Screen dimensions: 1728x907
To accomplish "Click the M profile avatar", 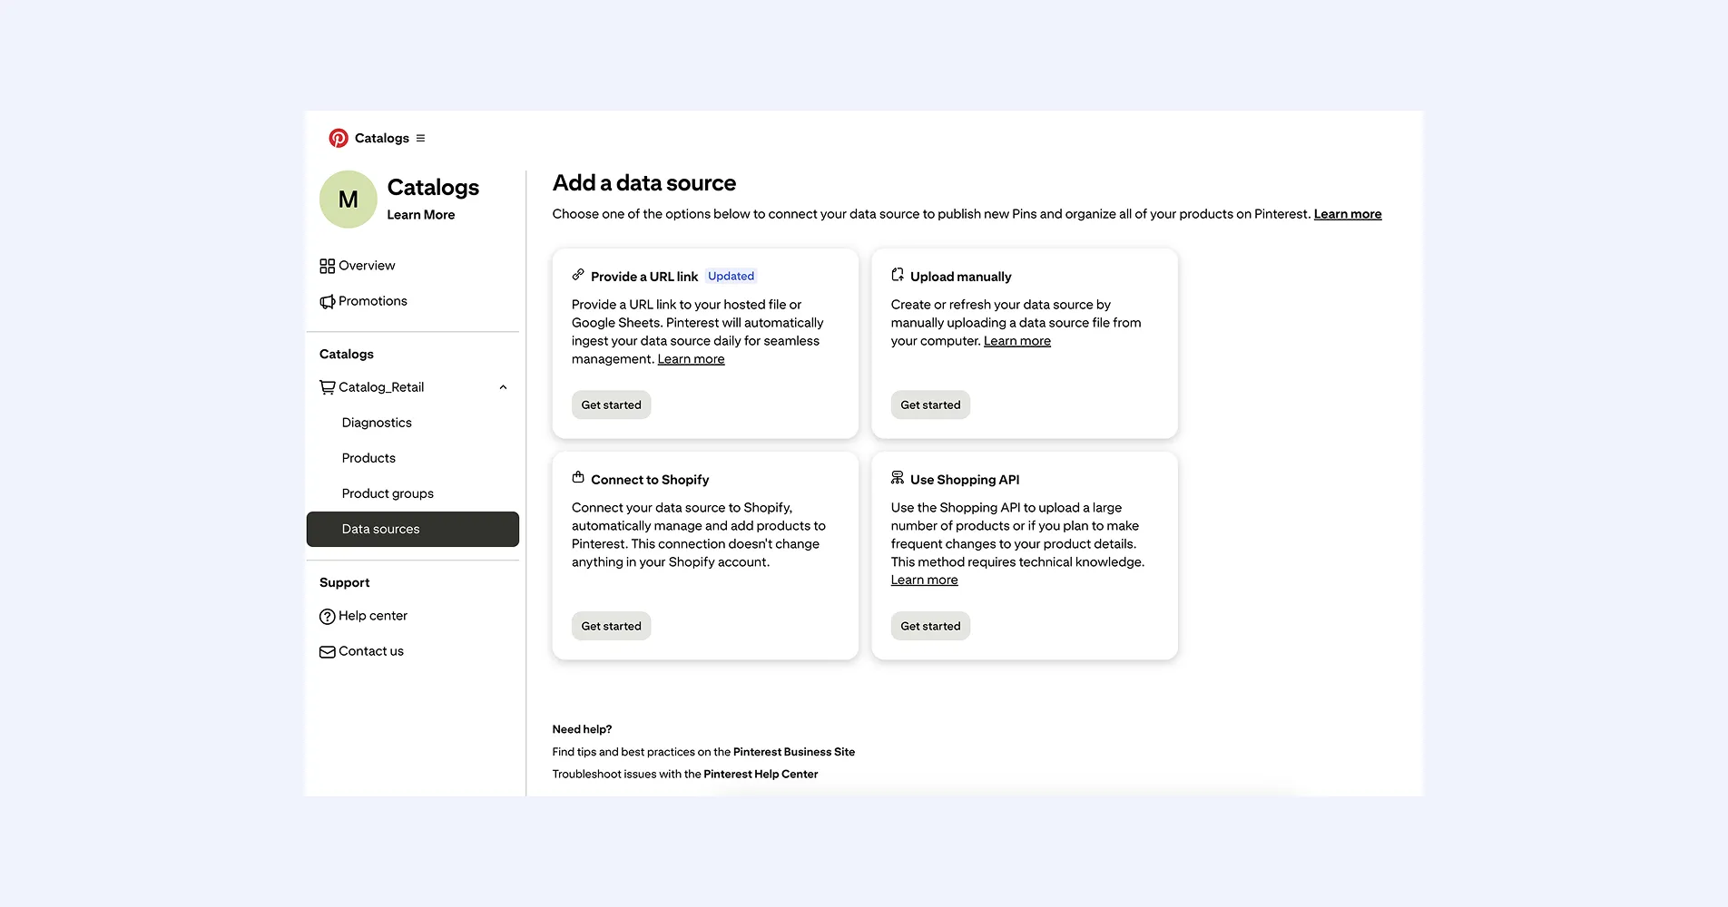I will 348,200.
